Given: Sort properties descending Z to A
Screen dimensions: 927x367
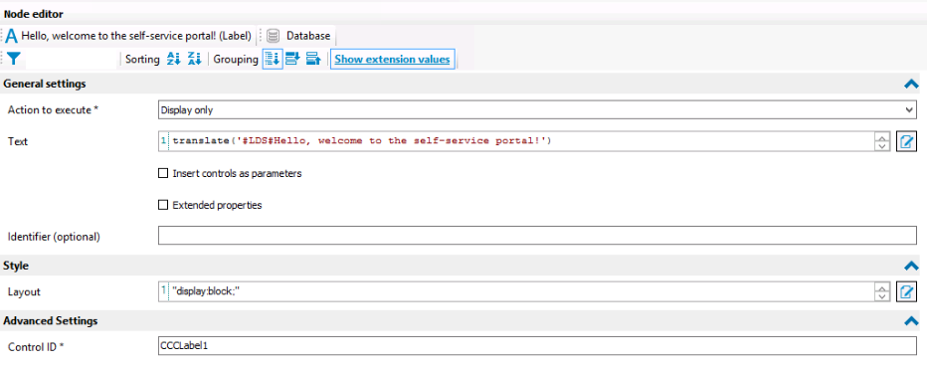Looking at the screenshot, I should (x=195, y=59).
